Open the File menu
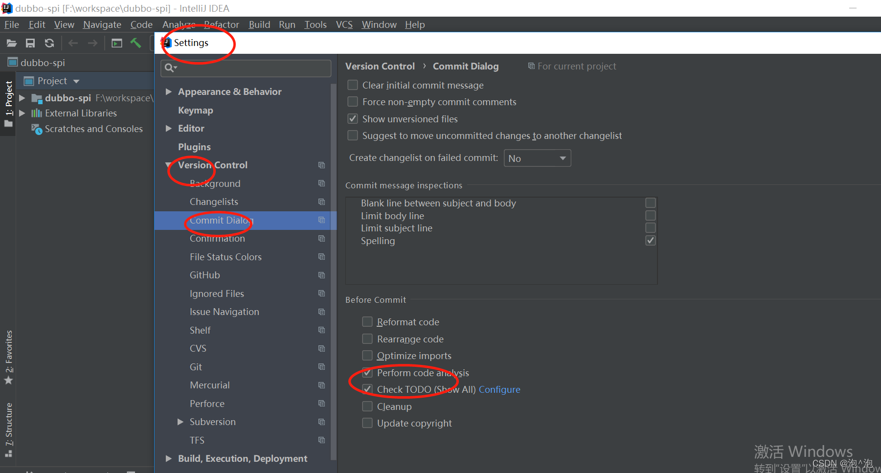Screen dimensions: 881x473 tap(11, 25)
